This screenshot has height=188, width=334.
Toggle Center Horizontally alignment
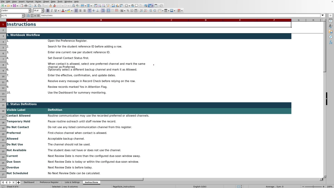[80, 11]
